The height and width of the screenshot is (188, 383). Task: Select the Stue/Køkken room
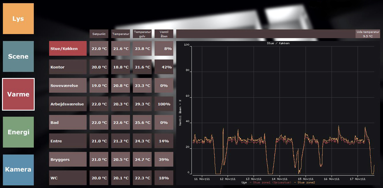pyautogui.click(x=68, y=49)
